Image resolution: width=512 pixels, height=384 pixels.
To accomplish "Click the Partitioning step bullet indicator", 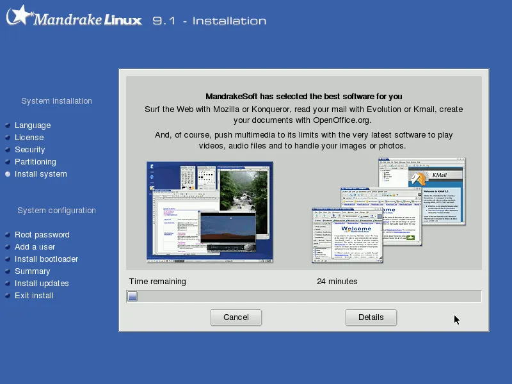I will pyautogui.click(x=8, y=162).
